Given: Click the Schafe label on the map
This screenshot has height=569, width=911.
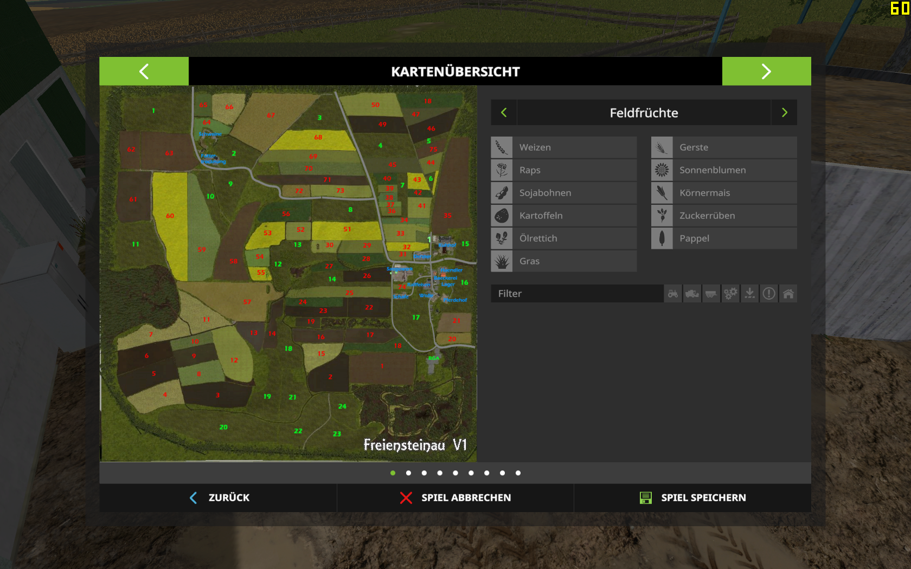Looking at the screenshot, I should pos(401,296).
